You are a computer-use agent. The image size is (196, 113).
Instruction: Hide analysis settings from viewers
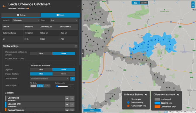click(41, 53)
